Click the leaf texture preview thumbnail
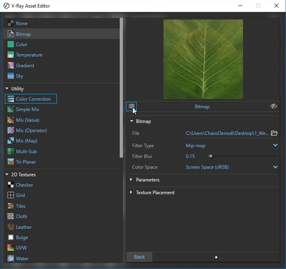 [x=203, y=59]
